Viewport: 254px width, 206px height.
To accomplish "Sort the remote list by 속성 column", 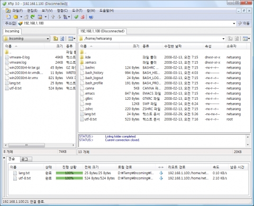I will 214,46.
